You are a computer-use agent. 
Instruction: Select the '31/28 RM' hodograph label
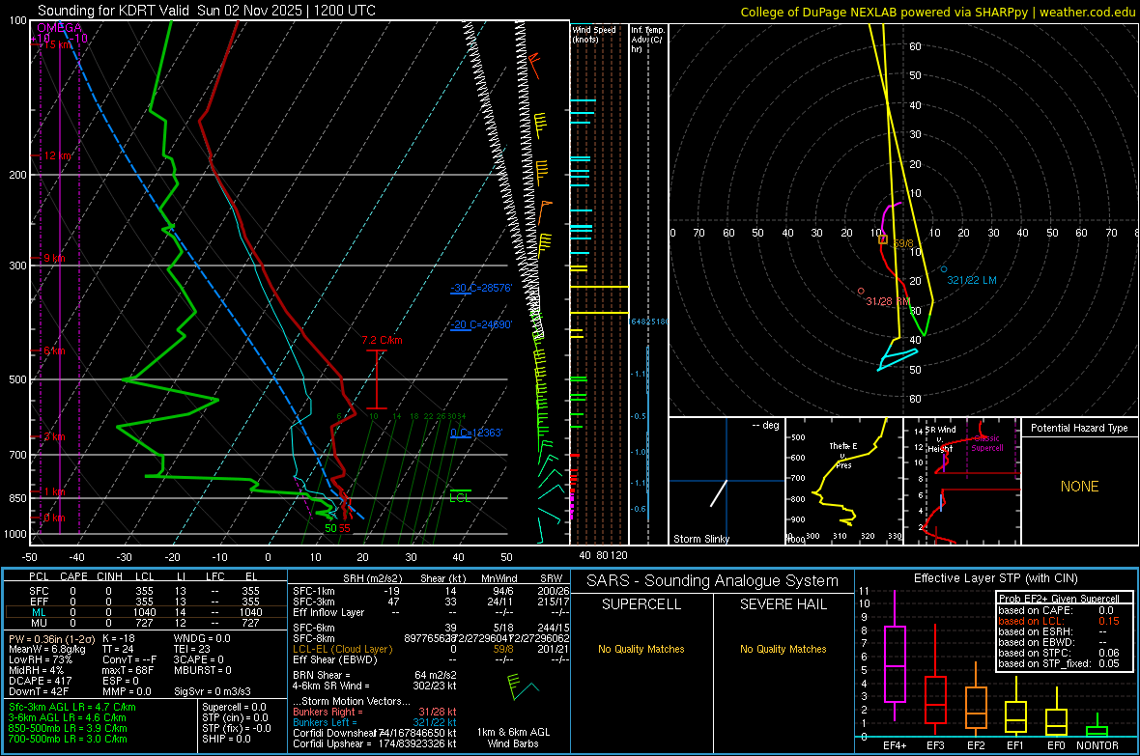887,301
